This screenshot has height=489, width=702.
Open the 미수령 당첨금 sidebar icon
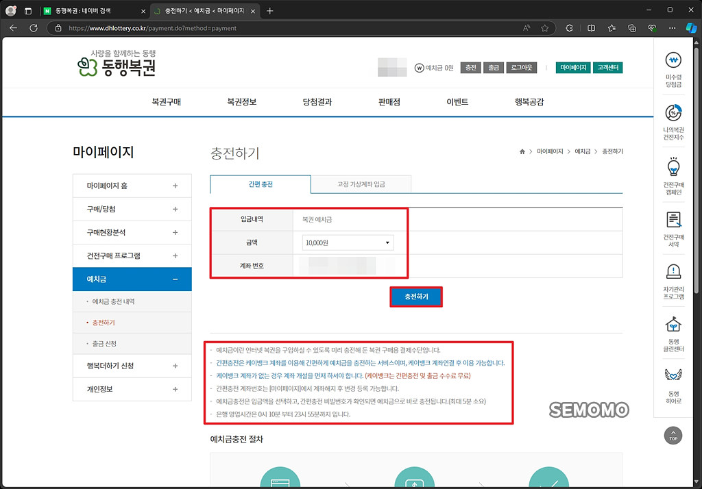coord(673,69)
